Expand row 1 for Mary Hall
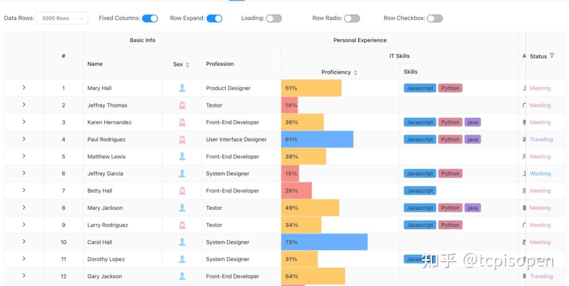 [x=24, y=88]
